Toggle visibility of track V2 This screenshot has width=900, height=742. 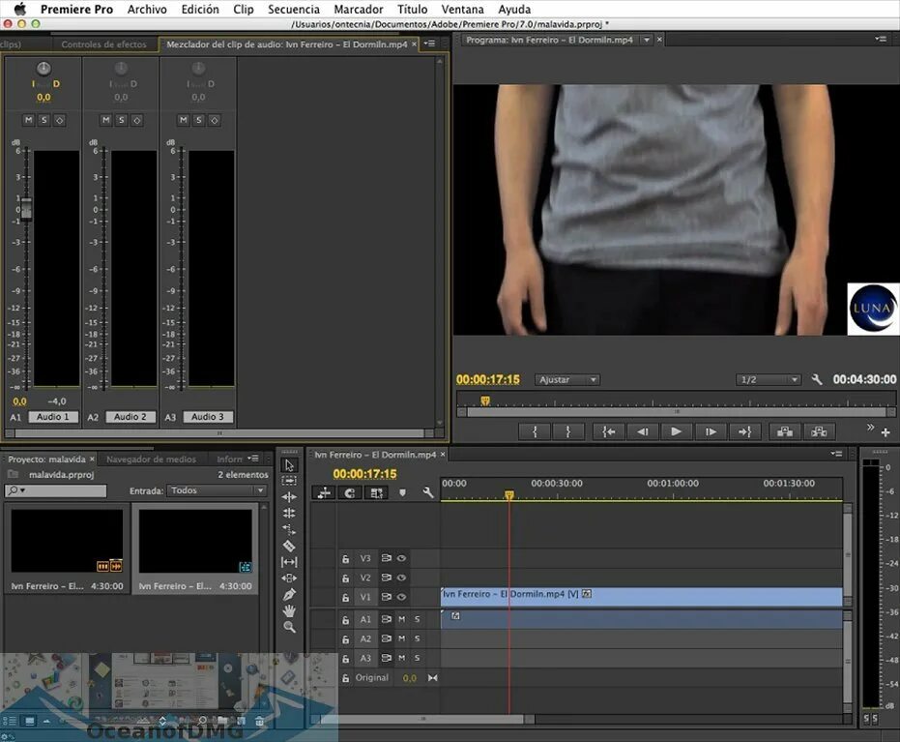pos(402,578)
